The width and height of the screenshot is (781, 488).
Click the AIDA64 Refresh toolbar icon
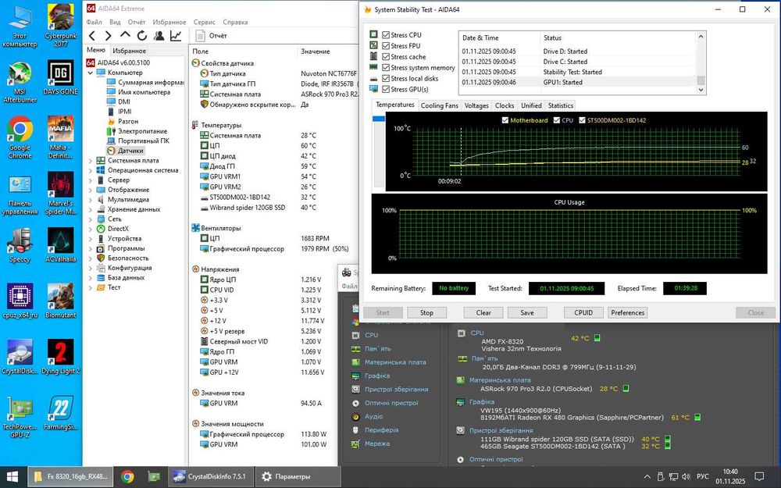click(142, 36)
